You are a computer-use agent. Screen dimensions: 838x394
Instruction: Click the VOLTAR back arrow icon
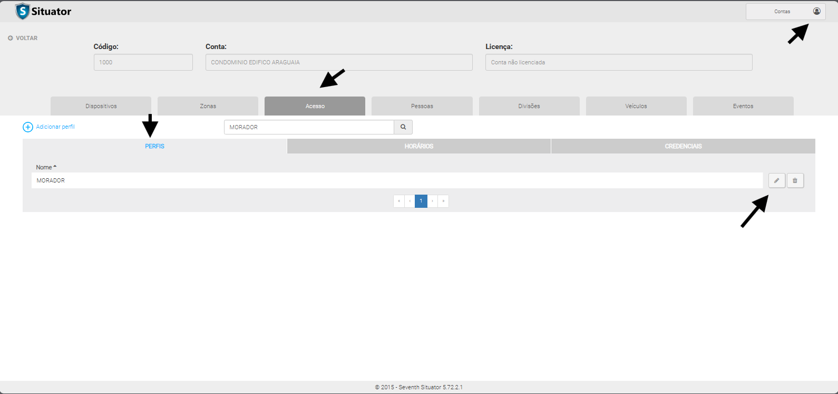tap(11, 38)
